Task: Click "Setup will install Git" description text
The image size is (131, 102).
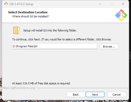Action: (x=50, y=30)
